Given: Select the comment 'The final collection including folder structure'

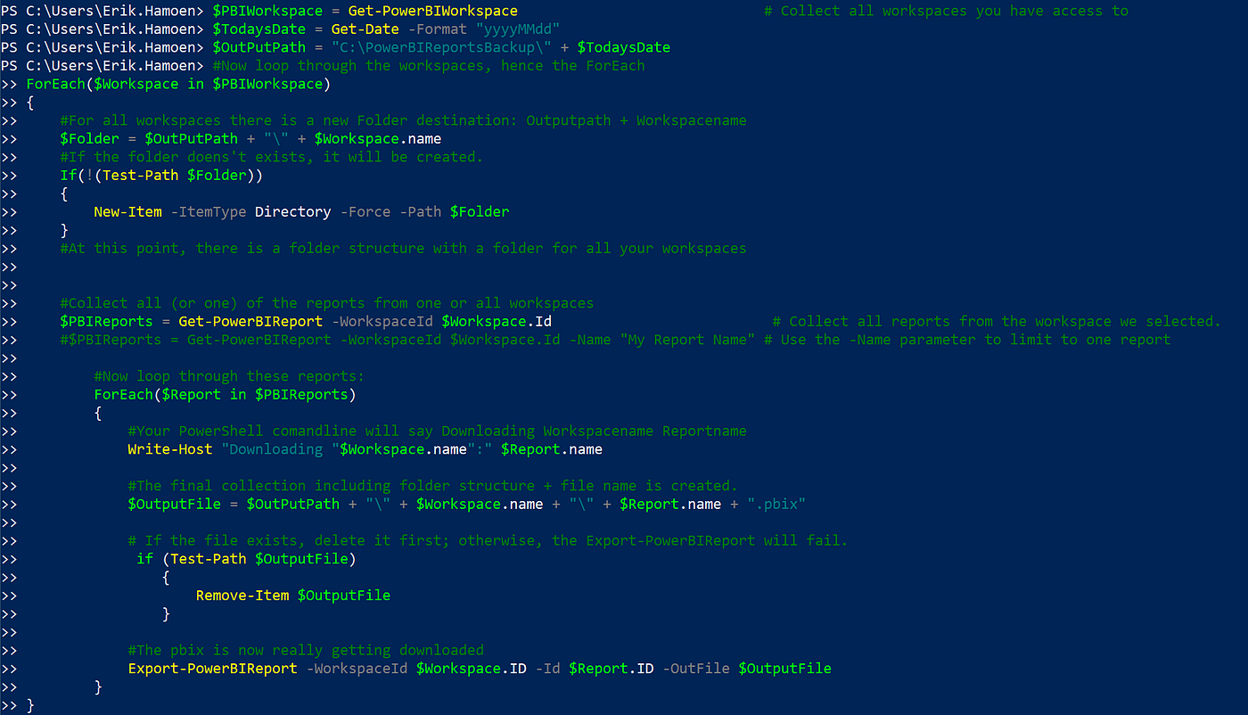Looking at the screenshot, I should point(432,486).
